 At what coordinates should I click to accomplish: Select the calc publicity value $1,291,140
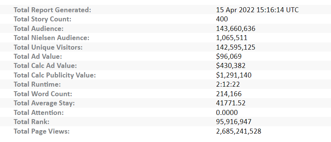click(x=234, y=75)
